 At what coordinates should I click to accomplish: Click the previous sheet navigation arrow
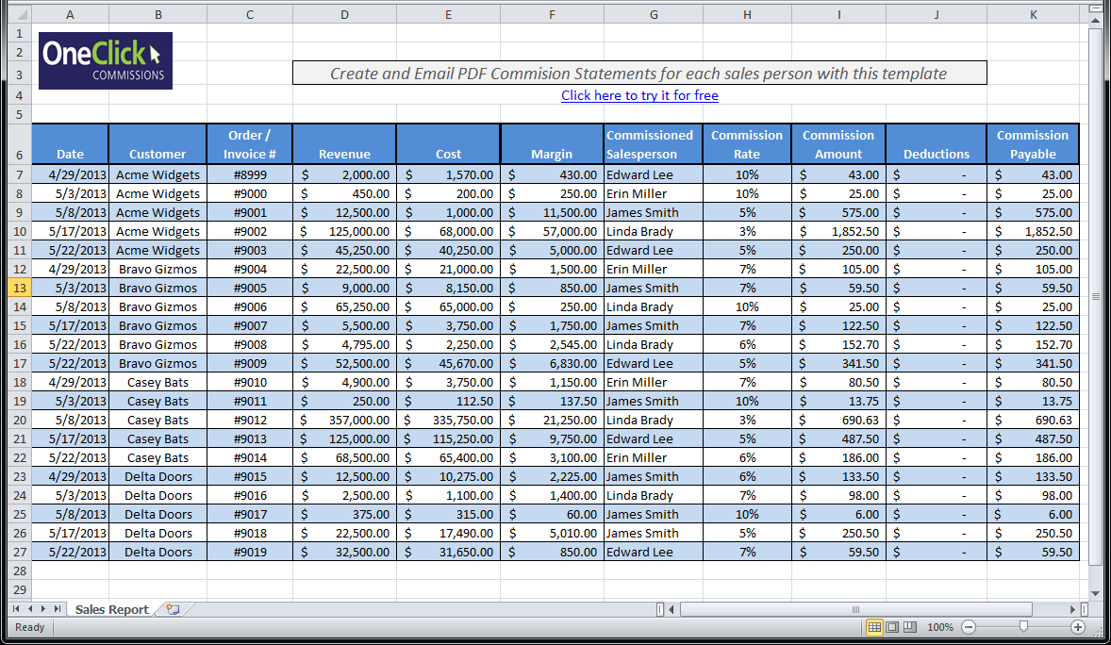30,608
